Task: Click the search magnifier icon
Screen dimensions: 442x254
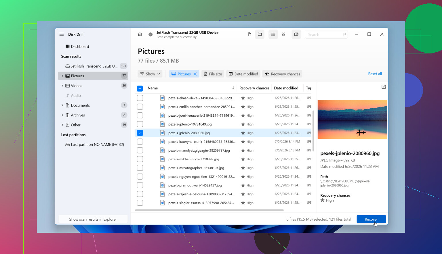Action: pyautogui.click(x=344, y=34)
